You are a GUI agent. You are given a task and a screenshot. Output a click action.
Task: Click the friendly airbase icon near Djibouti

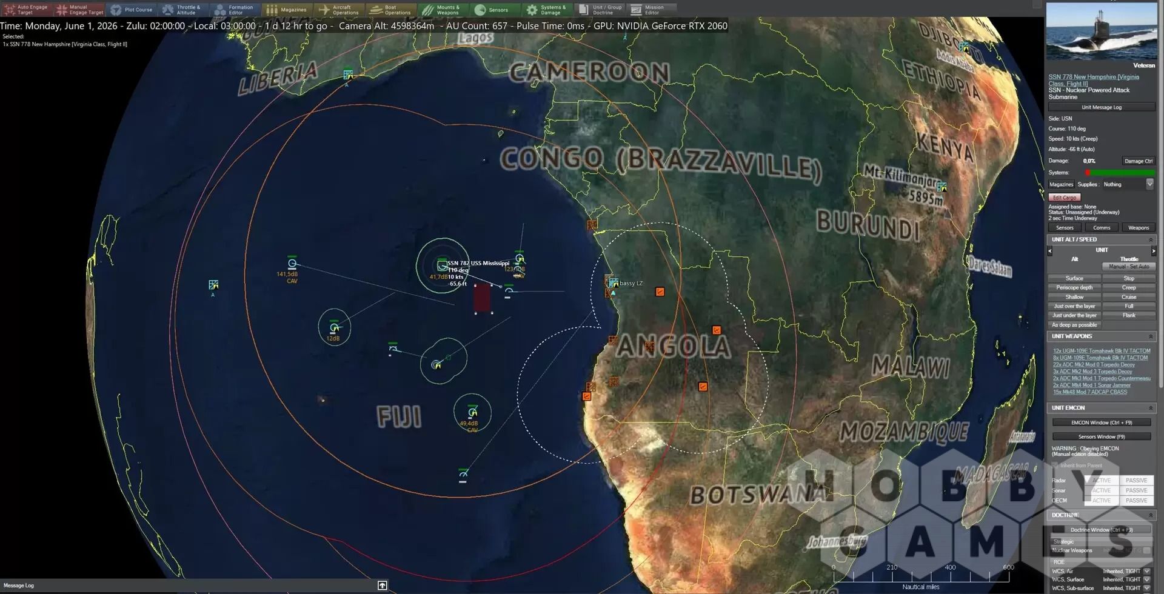click(x=964, y=47)
